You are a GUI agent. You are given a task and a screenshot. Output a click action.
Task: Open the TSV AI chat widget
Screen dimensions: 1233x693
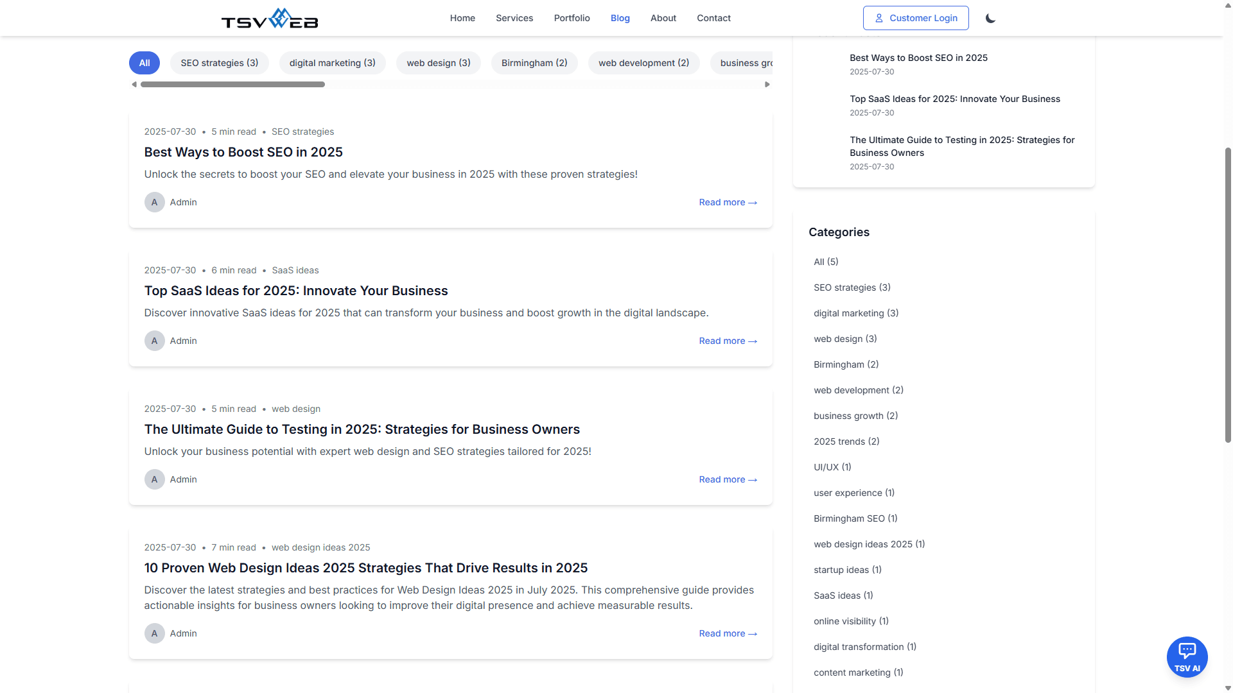pyautogui.click(x=1187, y=656)
